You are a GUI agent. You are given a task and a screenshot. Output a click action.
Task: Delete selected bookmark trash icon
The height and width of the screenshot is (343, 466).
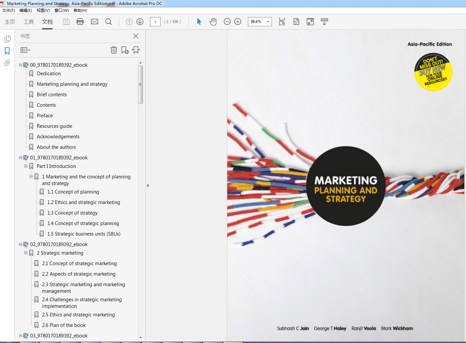(x=114, y=50)
